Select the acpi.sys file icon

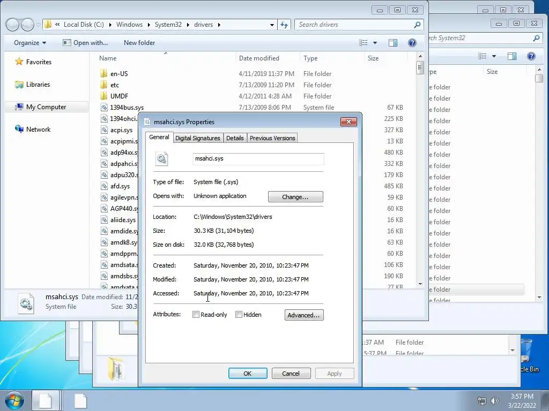[104, 130]
